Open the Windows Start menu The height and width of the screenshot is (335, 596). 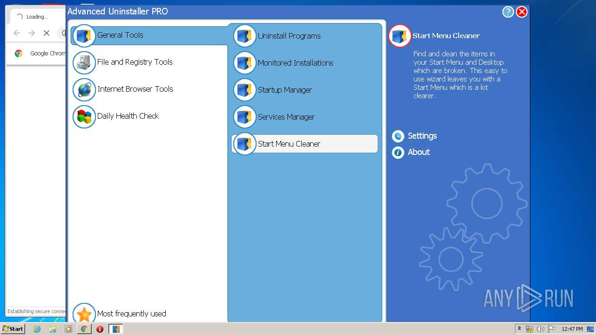[x=13, y=329]
